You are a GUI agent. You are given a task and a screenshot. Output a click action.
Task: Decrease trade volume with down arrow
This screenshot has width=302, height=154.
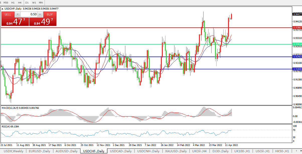pos(18,14)
